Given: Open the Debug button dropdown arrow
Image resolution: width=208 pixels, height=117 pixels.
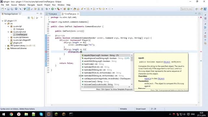Looking at the screenshot, I should click(49, 9).
